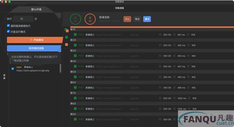Click 新建接口 name in 第6次 row
The height and width of the screenshot is (127, 234).
pos(90,88)
